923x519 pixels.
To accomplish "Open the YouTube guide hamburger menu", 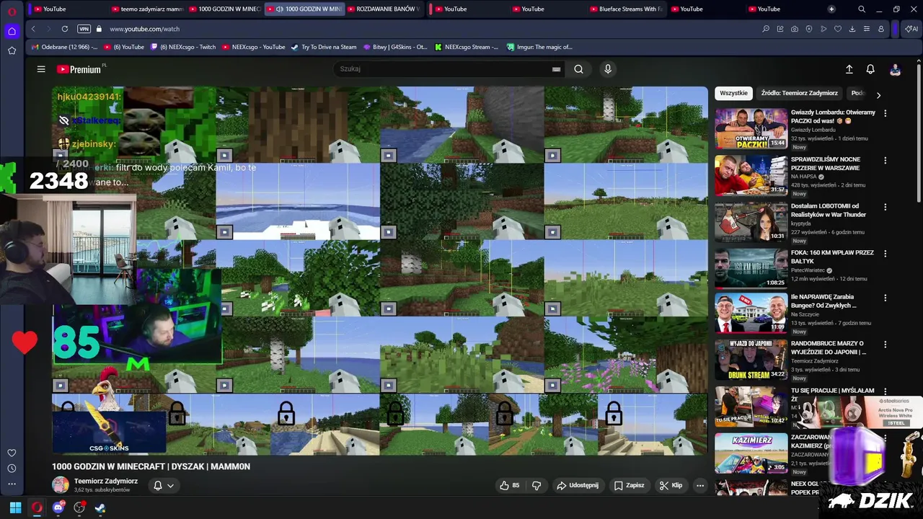I will pyautogui.click(x=41, y=69).
